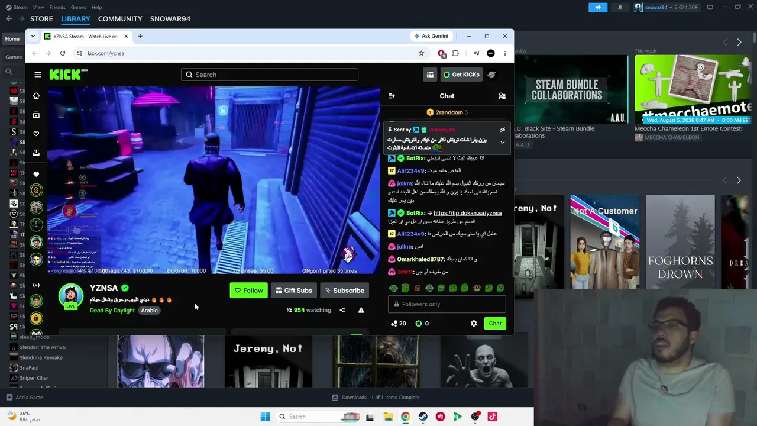Viewport: 757px width, 426px height.
Task: Focus the Kick search field
Action: click(270, 75)
